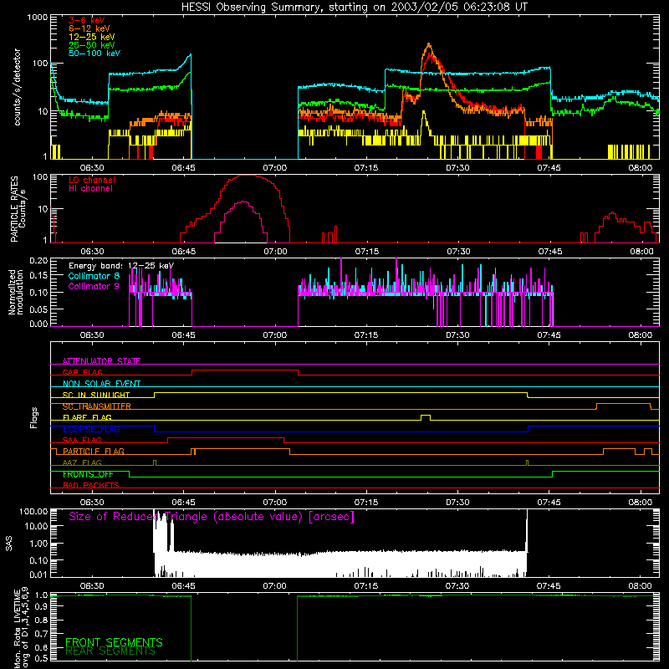Click the 07:45 time label under Flags panel

[x=549, y=503]
